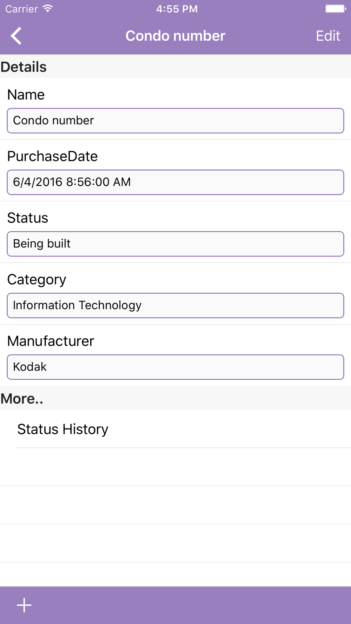Tap the Category label

tap(37, 279)
